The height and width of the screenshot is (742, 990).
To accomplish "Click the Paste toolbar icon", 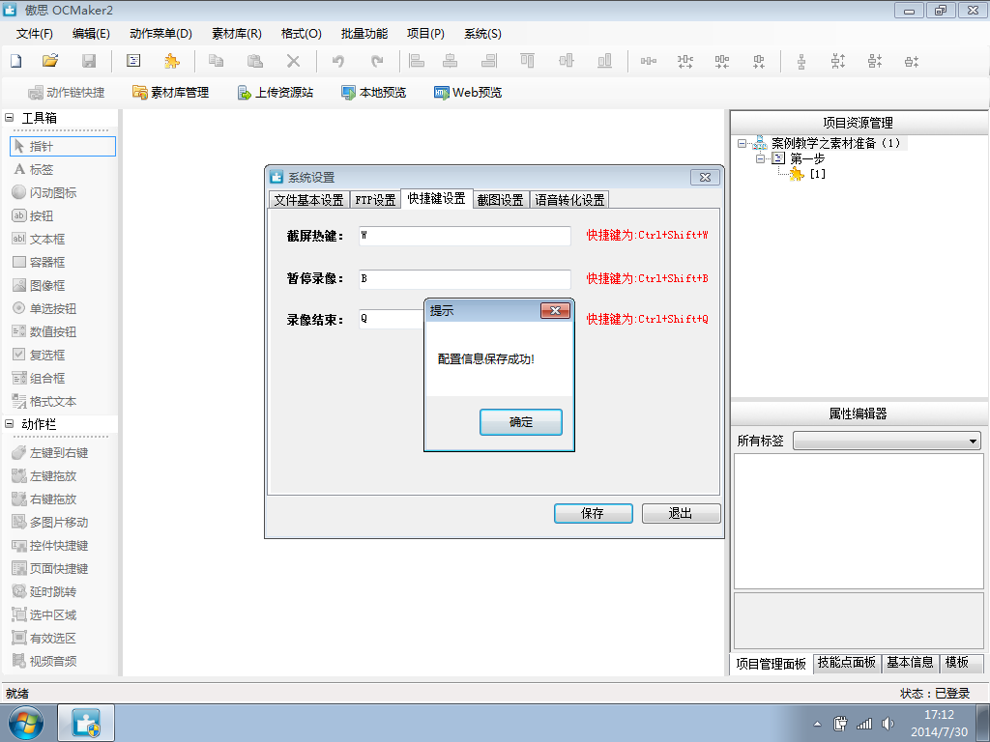I will click(254, 61).
